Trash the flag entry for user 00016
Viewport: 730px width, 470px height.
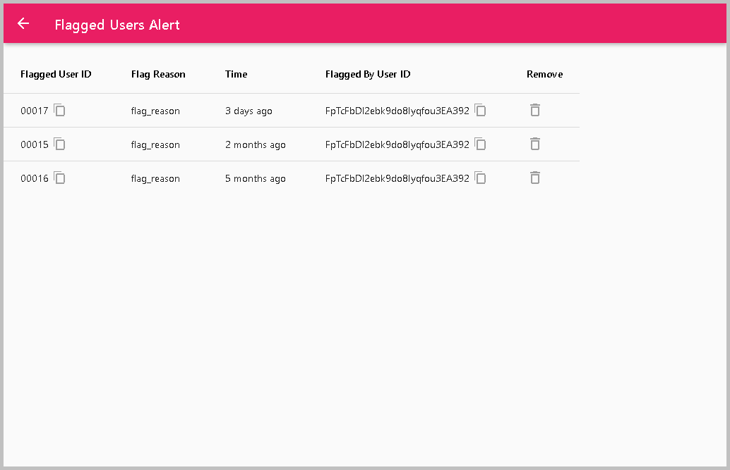click(x=535, y=178)
